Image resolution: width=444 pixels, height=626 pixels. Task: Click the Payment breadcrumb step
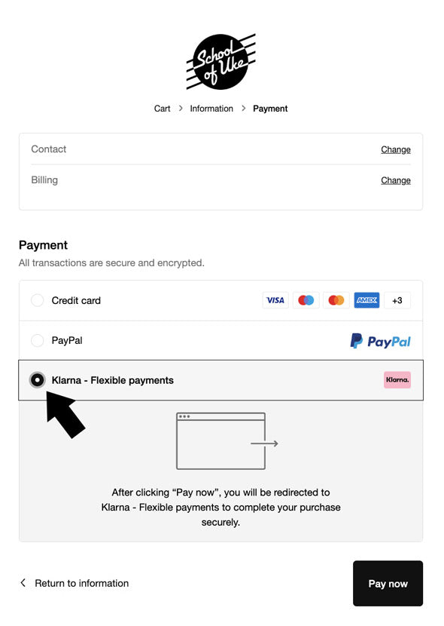pyautogui.click(x=270, y=109)
